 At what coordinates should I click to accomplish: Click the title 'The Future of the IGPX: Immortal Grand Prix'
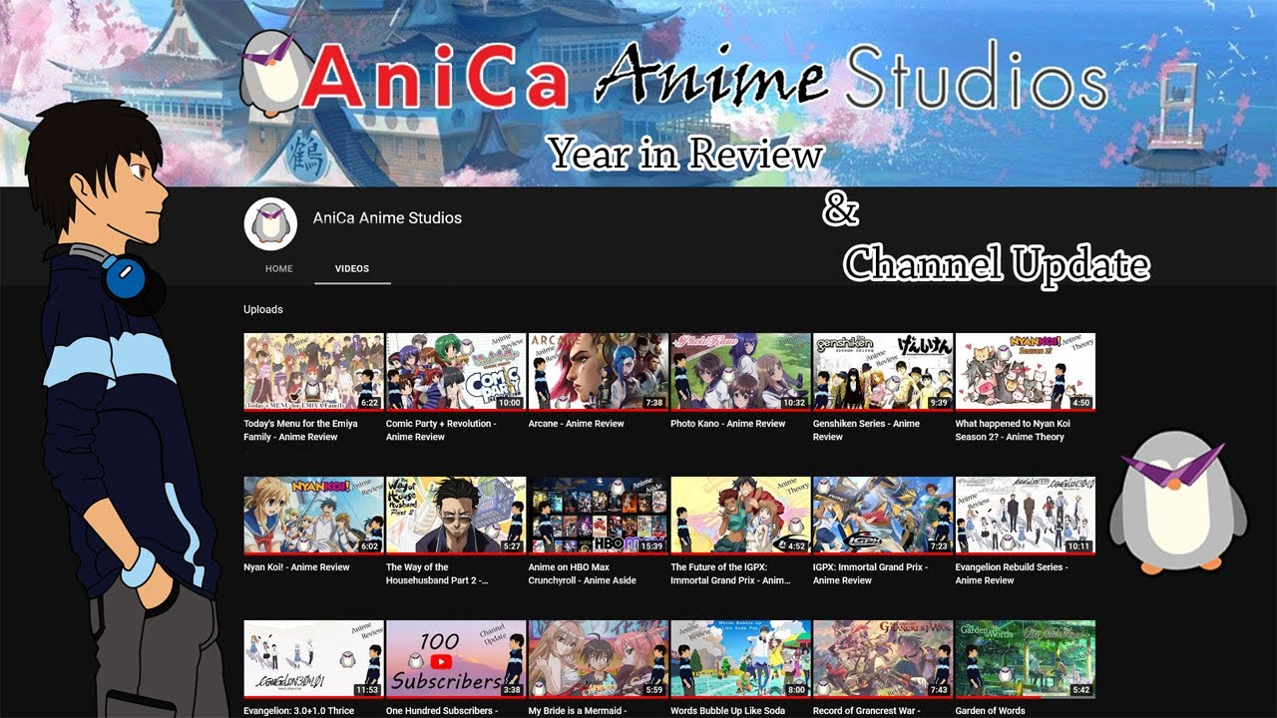tap(730, 573)
